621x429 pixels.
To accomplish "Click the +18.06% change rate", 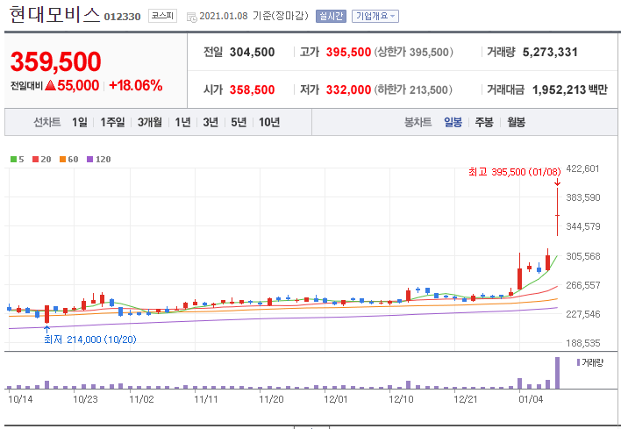I will [x=135, y=86].
